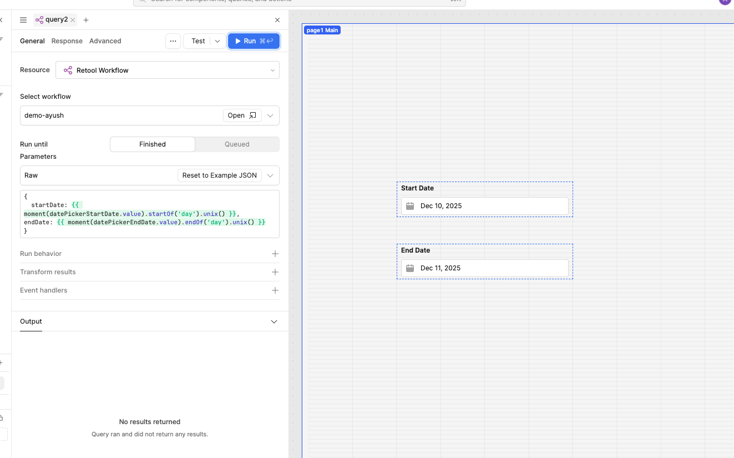Close the query editor panel
734x458 pixels.
pyautogui.click(x=277, y=20)
